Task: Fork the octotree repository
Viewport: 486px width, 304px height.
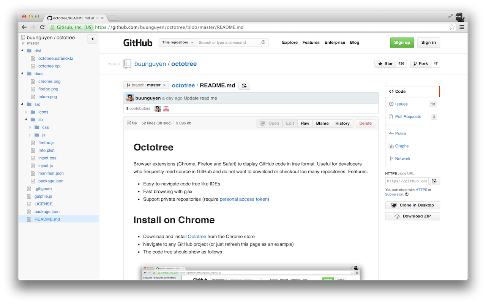Action: click(420, 64)
